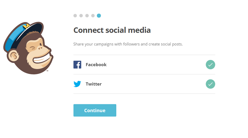Image resolution: width=248 pixels, height=138 pixels.
Task: Select the active blue fifth step dot
Action: tap(99, 15)
